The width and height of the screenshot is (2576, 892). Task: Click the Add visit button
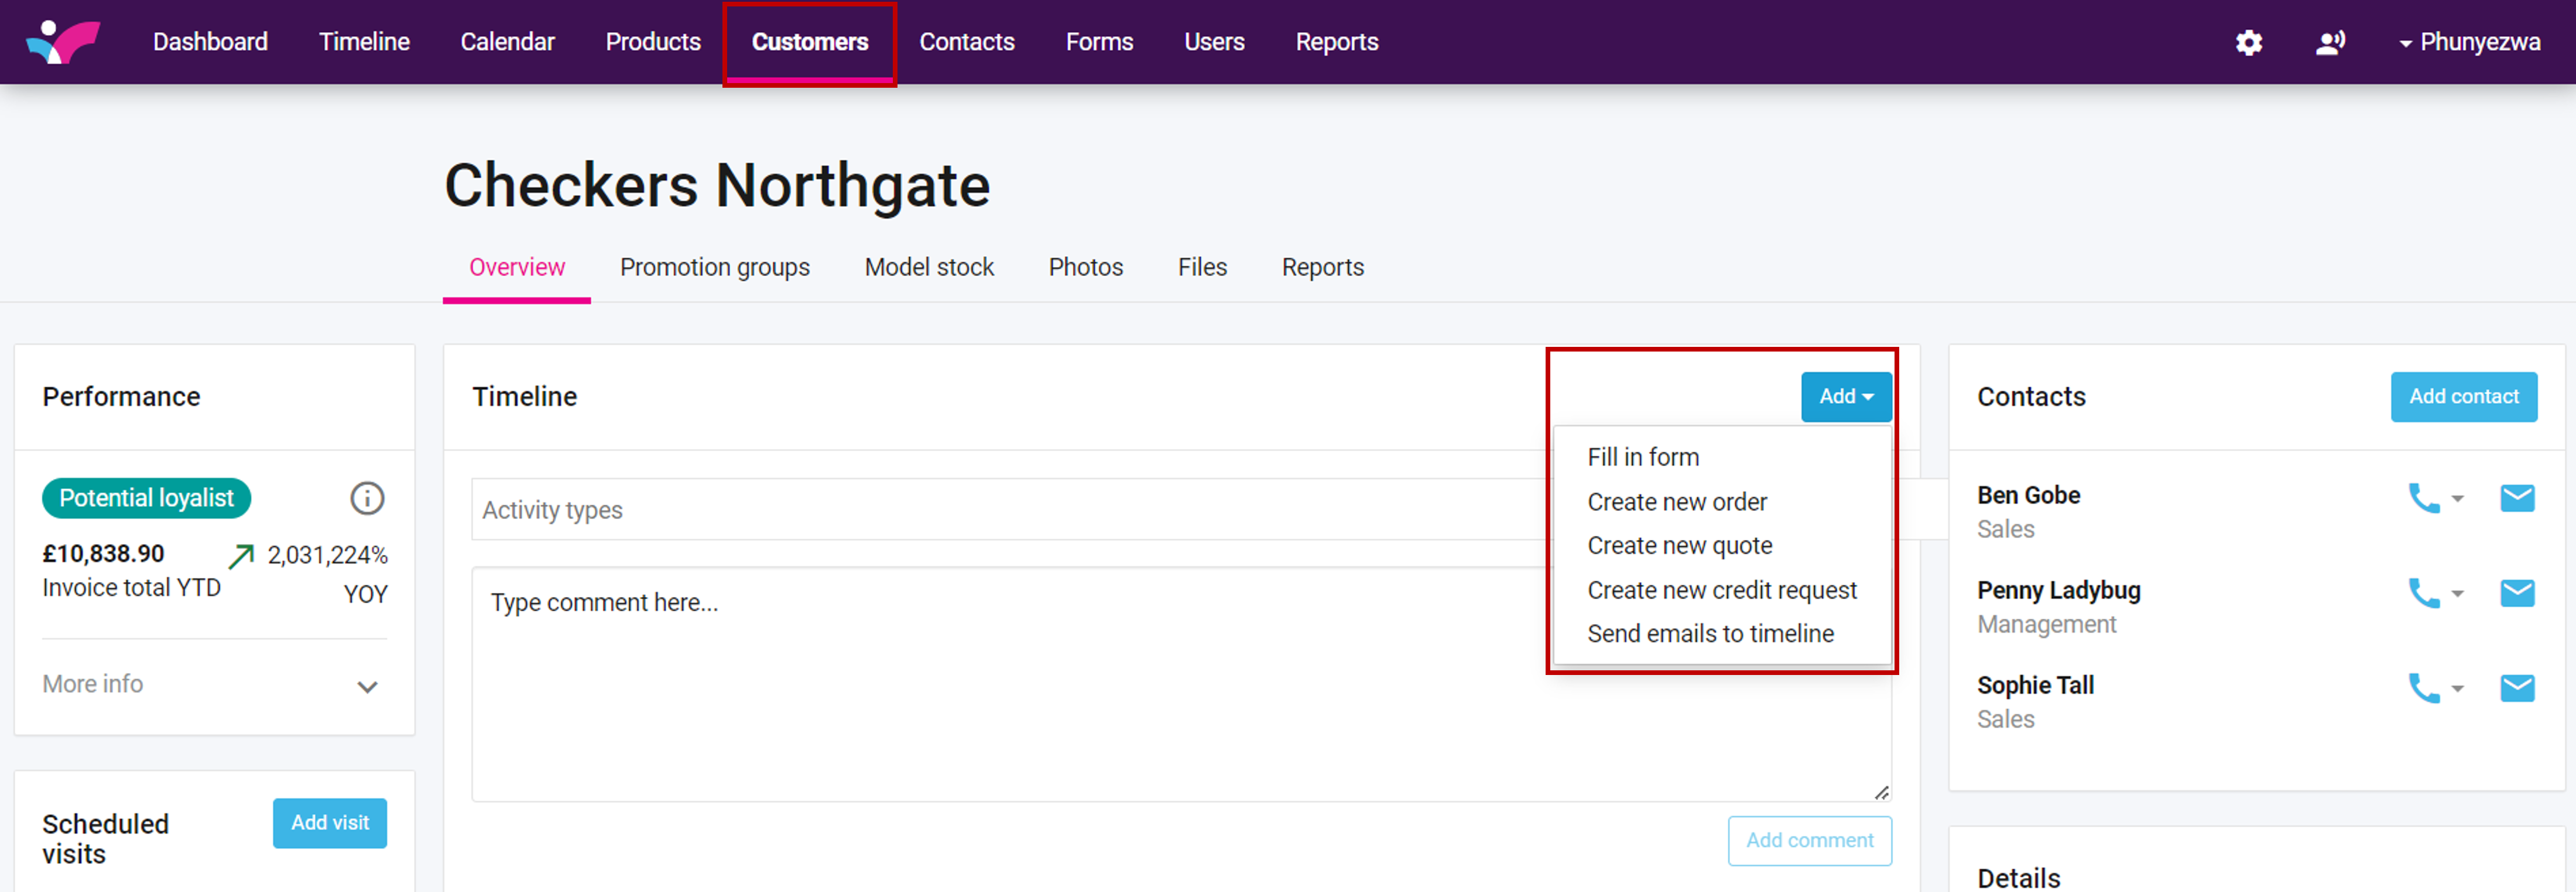[x=330, y=822]
